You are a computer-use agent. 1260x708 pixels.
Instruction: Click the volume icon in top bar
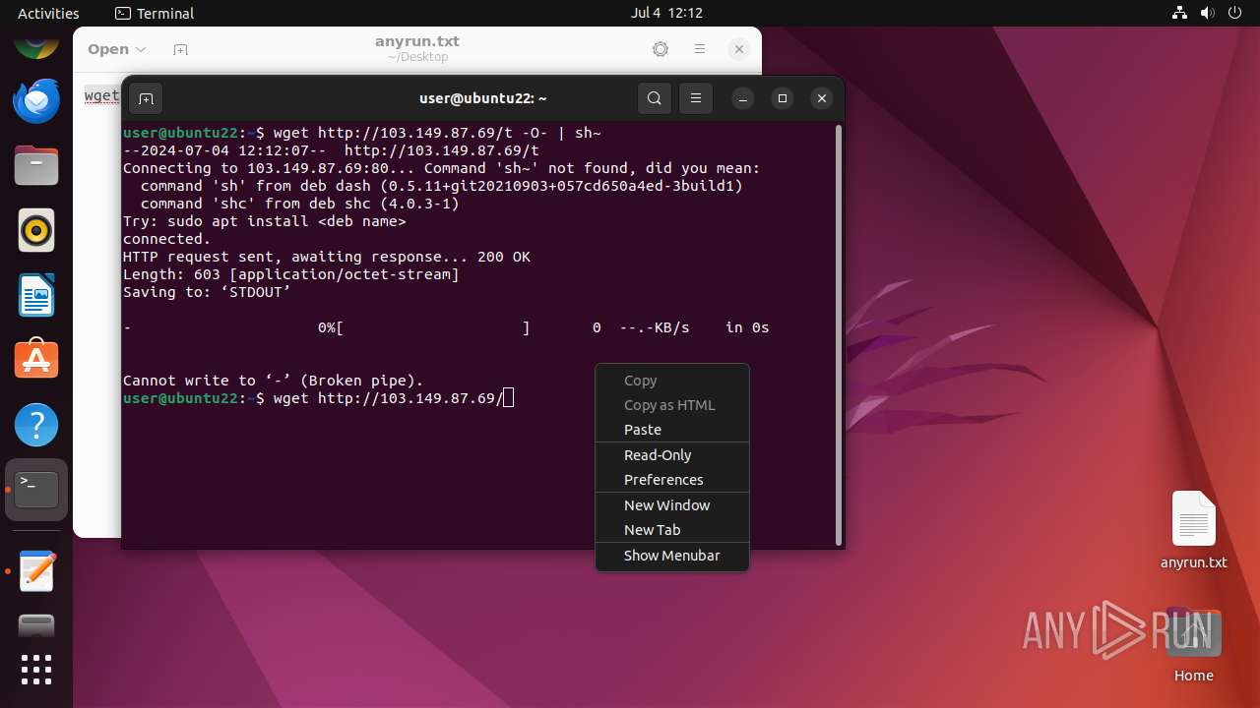click(1207, 13)
